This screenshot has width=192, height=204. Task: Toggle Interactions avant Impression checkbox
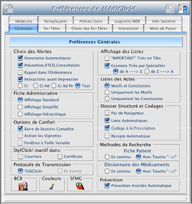[20, 79]
